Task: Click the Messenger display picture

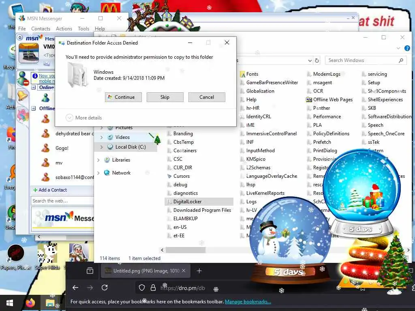Action: pyautogui.click(x=29, y=53)
